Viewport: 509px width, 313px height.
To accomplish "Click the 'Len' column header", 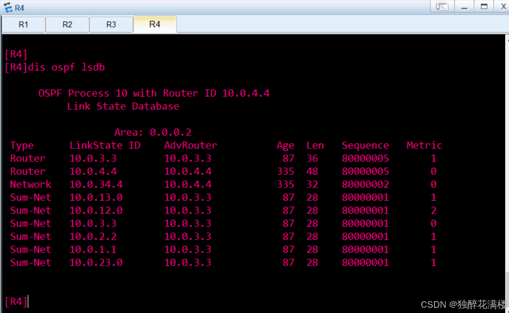I will tap(315, 145).
